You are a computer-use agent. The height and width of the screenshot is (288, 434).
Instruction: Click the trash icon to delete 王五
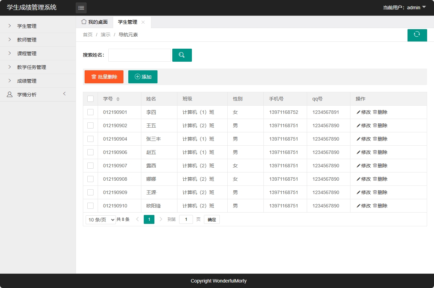click(374, 125)
